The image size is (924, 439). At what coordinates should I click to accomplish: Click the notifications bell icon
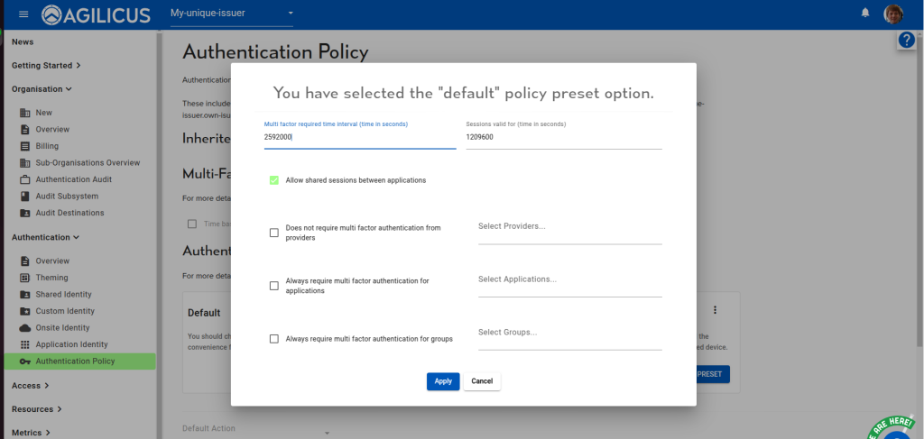tap(865, 14)
